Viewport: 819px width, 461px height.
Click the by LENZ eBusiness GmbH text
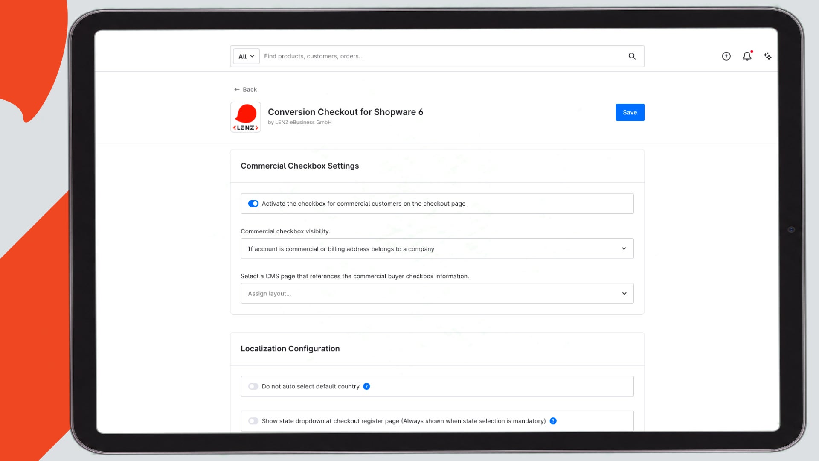[299, 122]
